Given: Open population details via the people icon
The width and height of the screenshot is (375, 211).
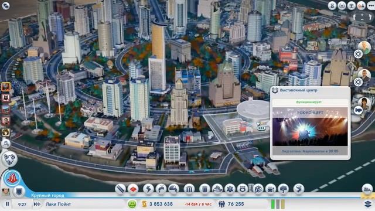Looking at the screenshot, I should 221,204.
